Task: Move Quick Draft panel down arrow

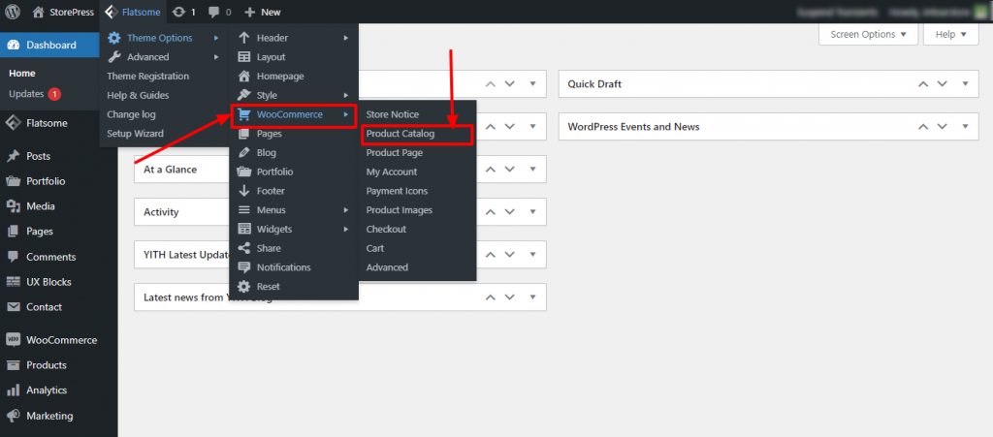Action: pyautogui.click(x=943, y=83)
